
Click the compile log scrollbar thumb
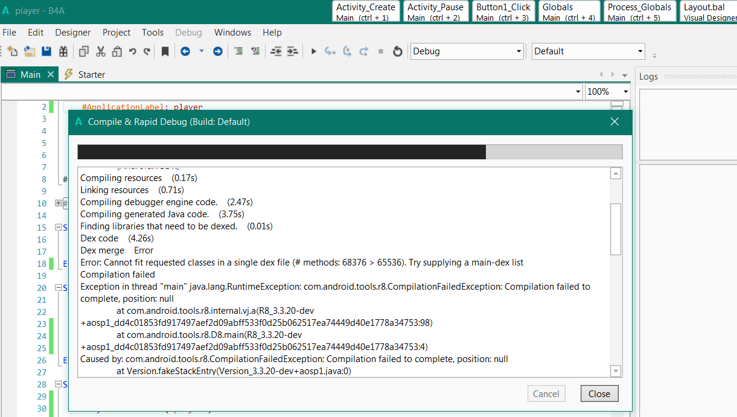pyautogui.click(x=616, y=229)
